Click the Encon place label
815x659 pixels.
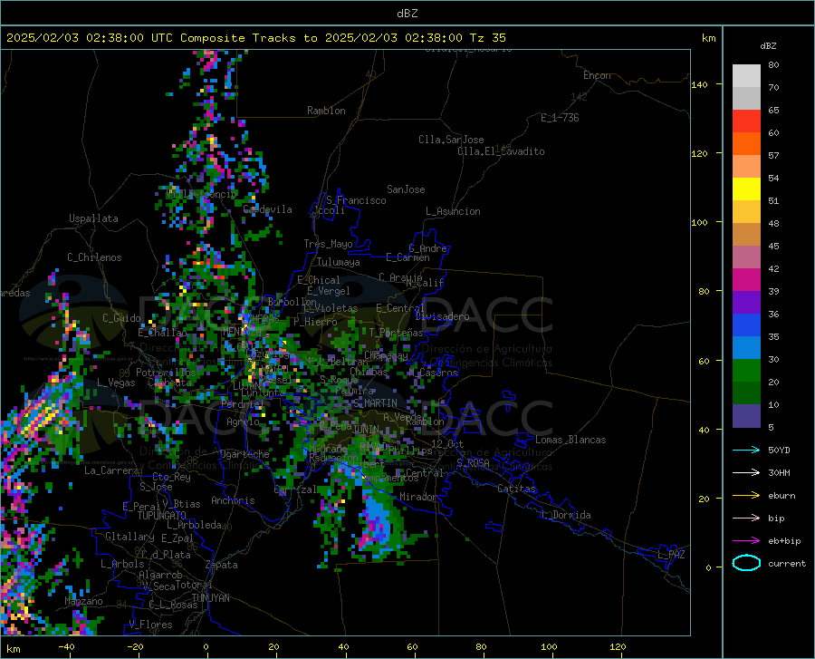click(597, 75)
